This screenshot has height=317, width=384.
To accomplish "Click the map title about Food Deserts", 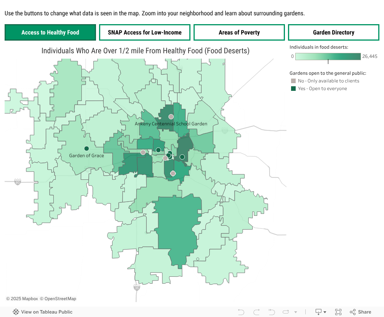I will coord(146,51).
